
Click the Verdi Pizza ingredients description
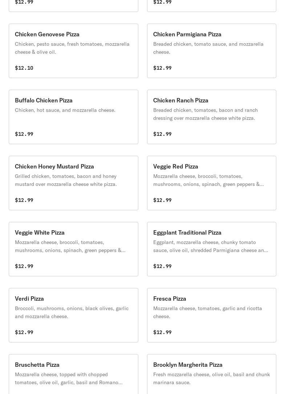[x=72, y=312]
